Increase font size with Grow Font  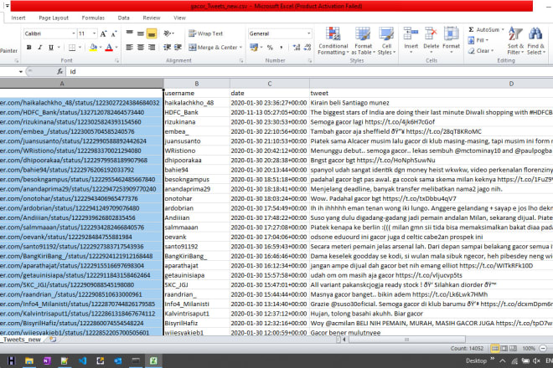103,33
